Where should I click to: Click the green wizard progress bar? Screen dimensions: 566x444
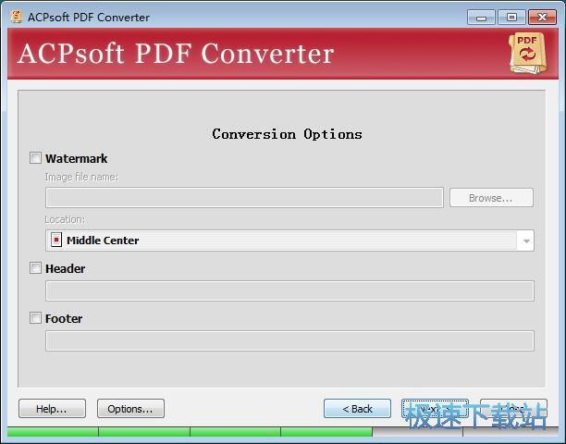point(190,431)
